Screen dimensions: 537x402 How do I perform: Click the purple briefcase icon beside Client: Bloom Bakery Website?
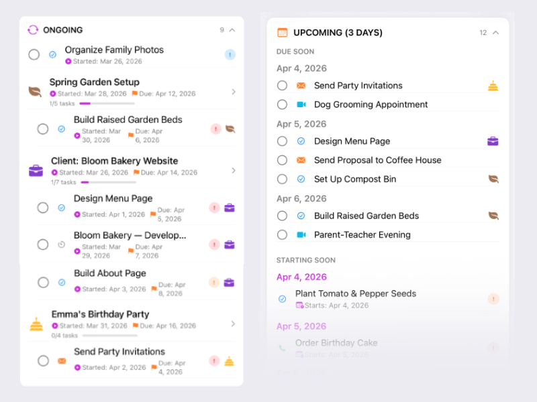36,170
